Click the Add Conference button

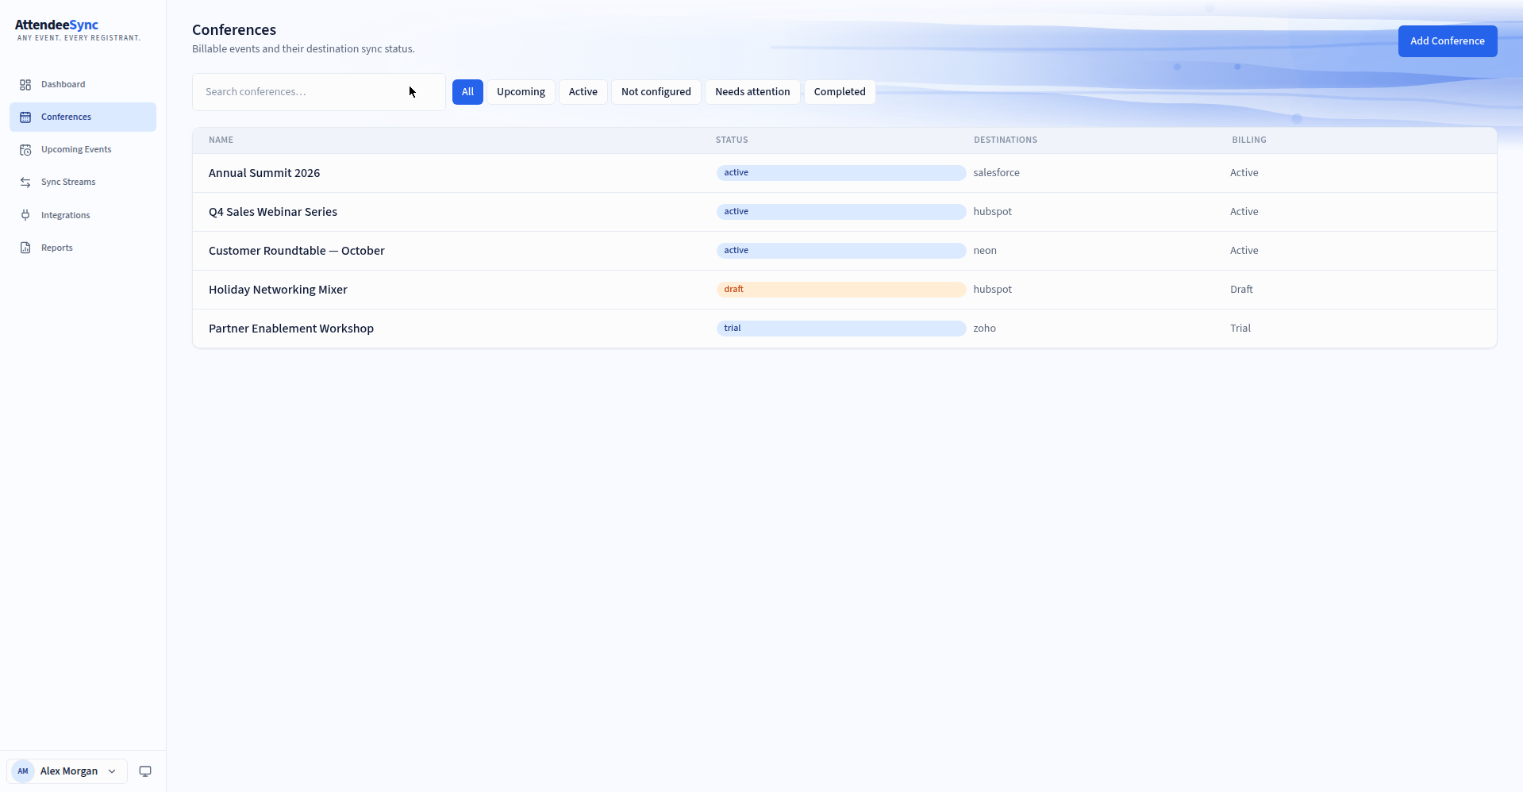click(x=1448, y=41)
